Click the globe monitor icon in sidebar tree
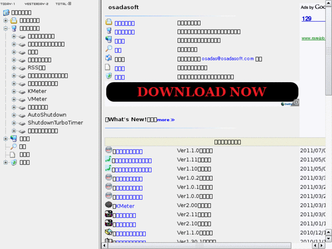The width and height of the screenshot is (332, 249). click(14, 138)
